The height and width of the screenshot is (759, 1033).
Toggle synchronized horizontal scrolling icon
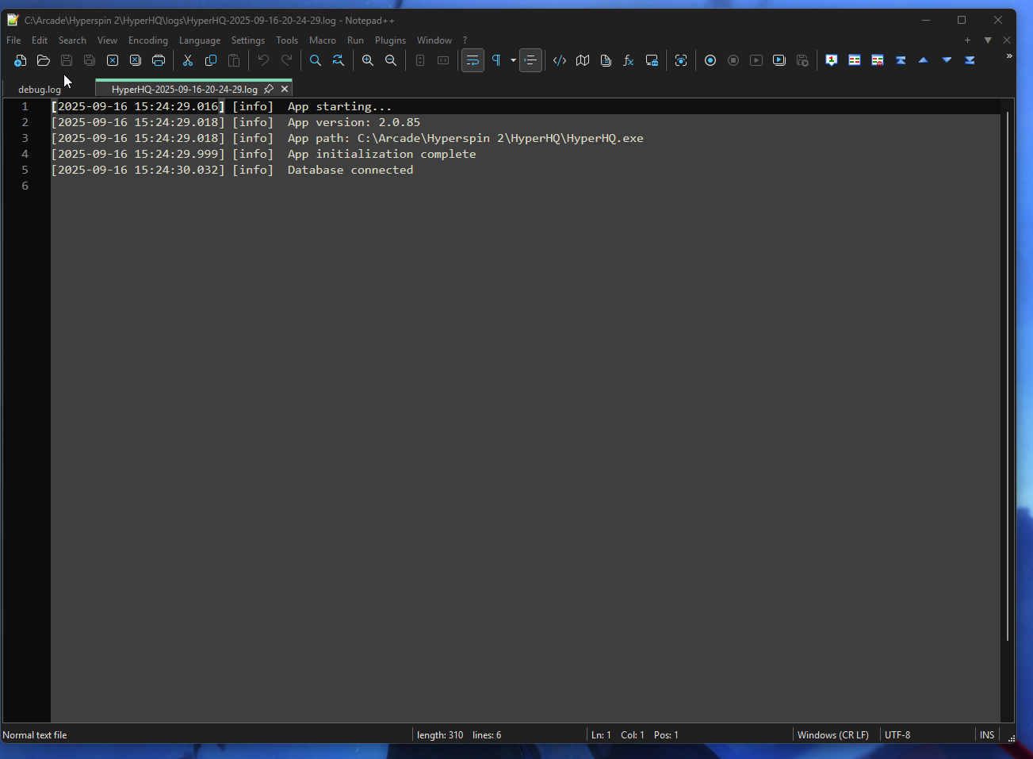(443, 60)
